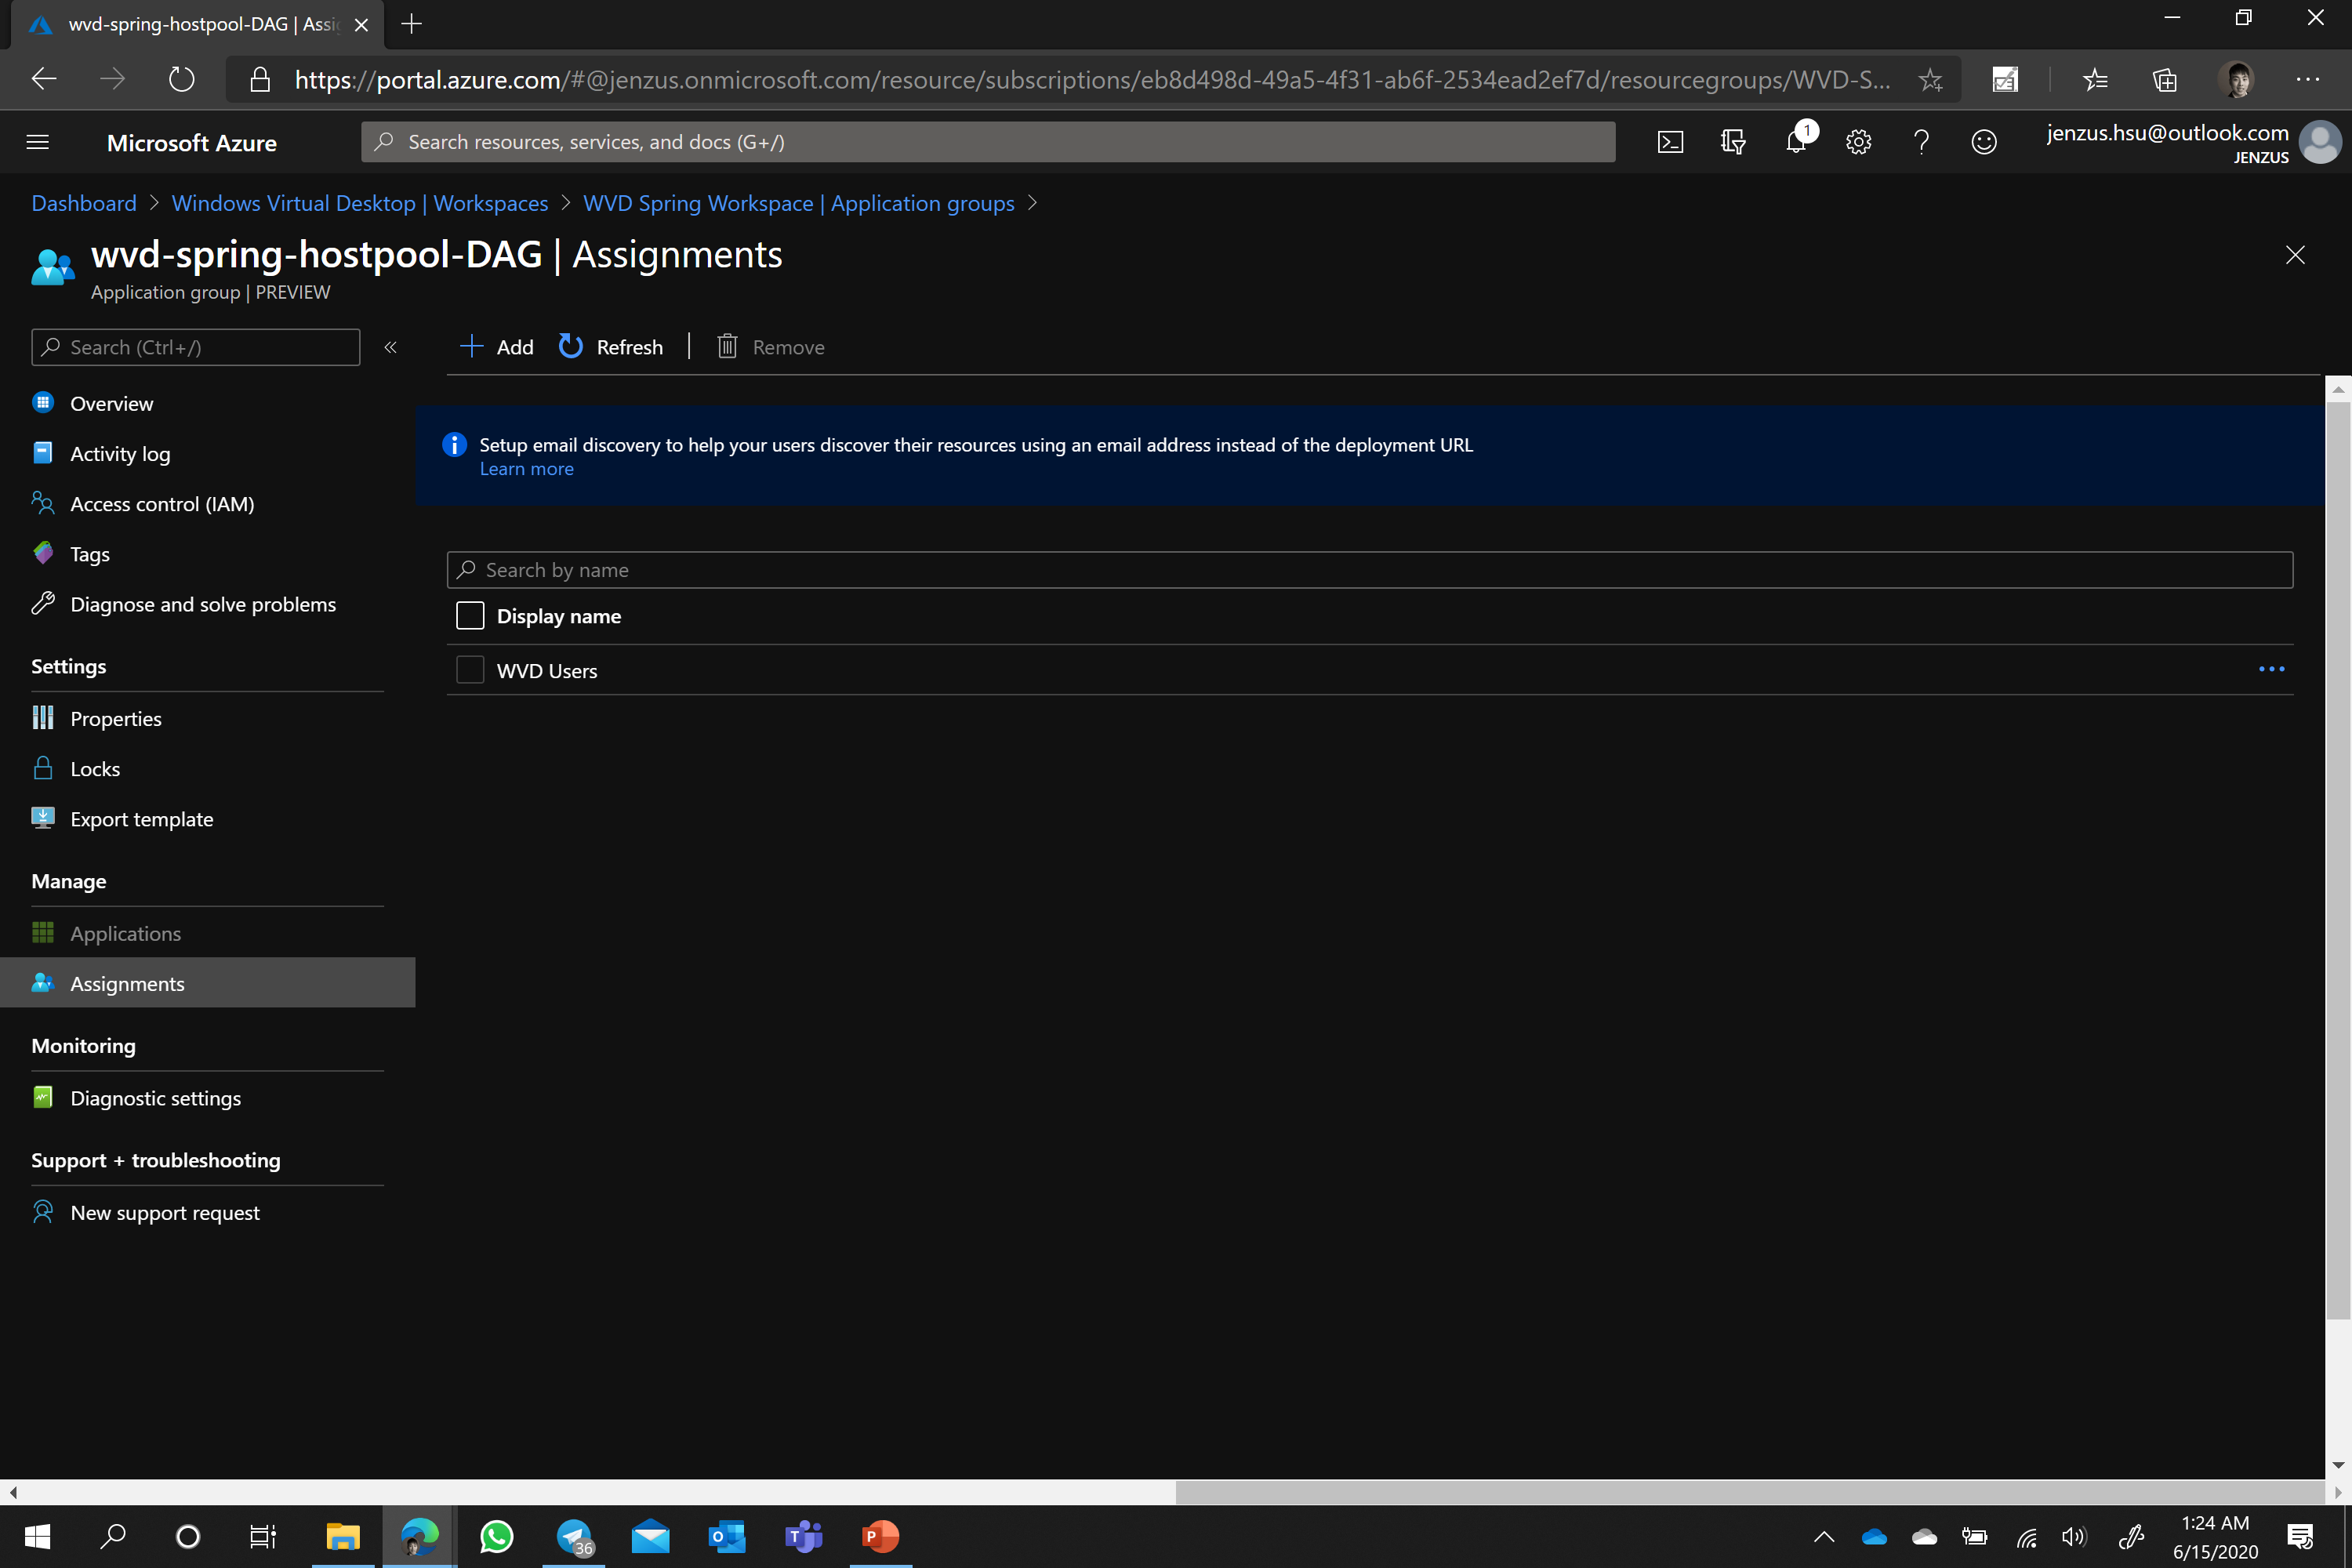The image size is (2352, 1568).
Task: Reload the page with the browser refresh icon
Action: pyautogui.click(x=181, y=79)
